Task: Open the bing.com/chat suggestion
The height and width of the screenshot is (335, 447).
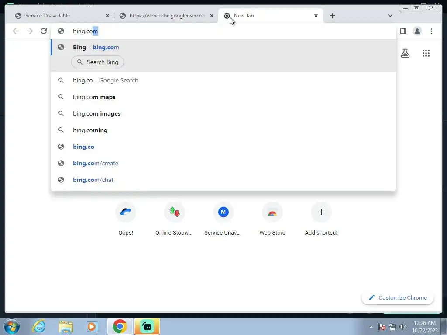Action: click(223, 180)
